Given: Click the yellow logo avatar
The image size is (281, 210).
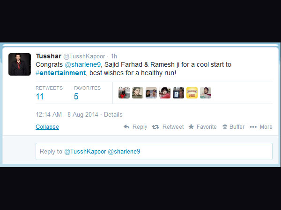Looking at the screenshot, I should click(192, 93).
